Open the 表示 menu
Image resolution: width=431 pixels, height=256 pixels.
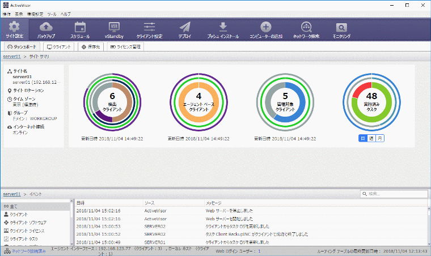click(19, 14)
